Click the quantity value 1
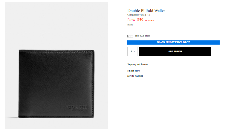Image resolution: width=228 pixels, height=129 pixels. [131, 51]
